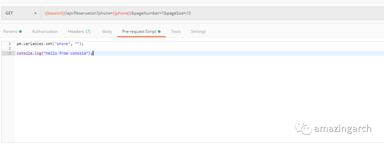Switch to the Tests tab

[x=176, y=32]
